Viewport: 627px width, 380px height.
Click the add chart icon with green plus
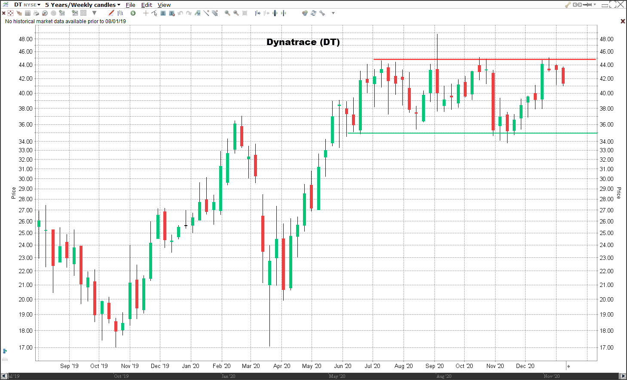[x=75, y=13]
